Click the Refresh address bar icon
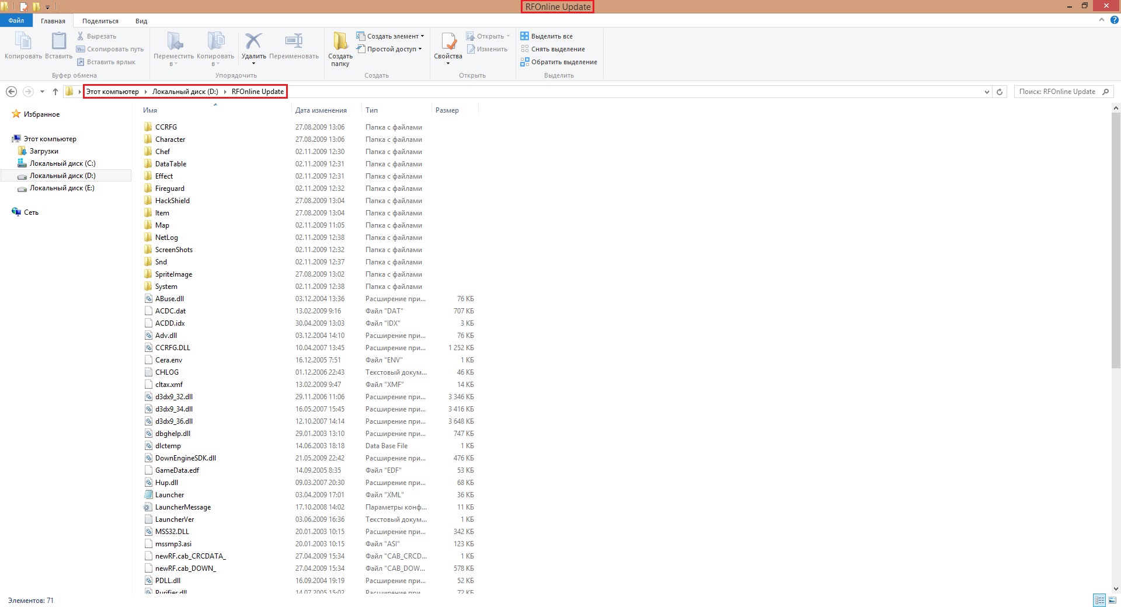The height and width of the screenshot is (607, 1121). tap(1000, 92)
